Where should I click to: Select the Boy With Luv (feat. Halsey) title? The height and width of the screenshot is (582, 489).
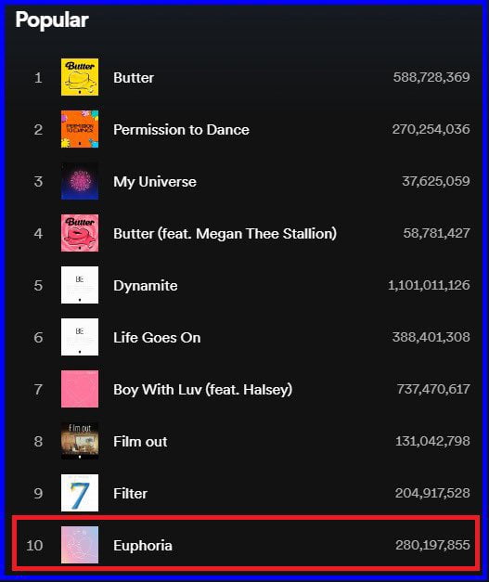tap(202, 390)
